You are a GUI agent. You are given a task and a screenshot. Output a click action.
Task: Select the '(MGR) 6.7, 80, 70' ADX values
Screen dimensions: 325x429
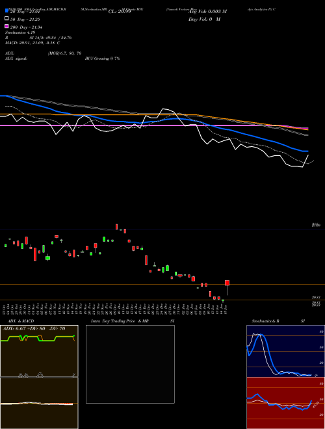(64, 53)
